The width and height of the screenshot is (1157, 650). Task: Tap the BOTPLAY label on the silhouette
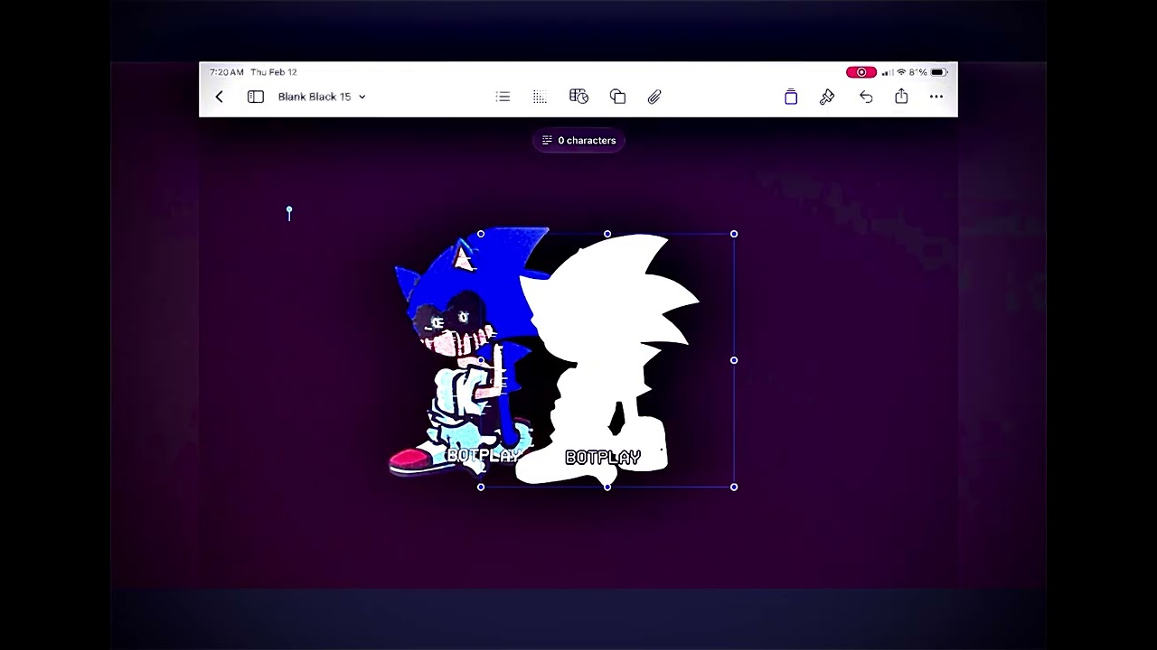603,458
